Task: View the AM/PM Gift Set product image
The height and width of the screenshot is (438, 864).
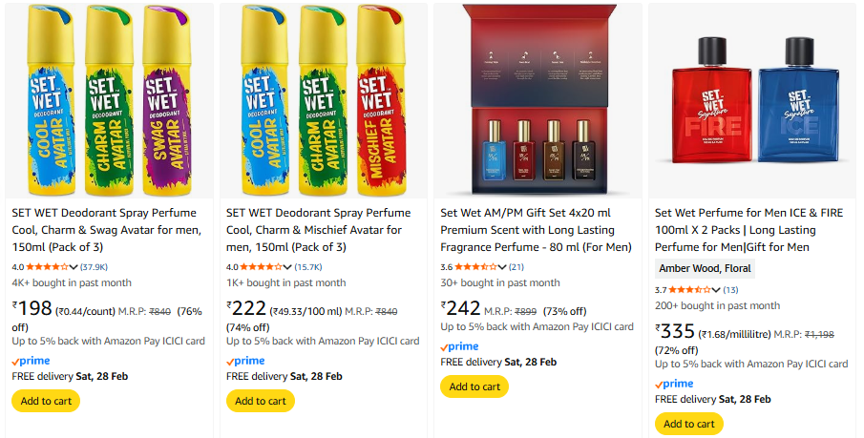Action: tap(537, 100)
